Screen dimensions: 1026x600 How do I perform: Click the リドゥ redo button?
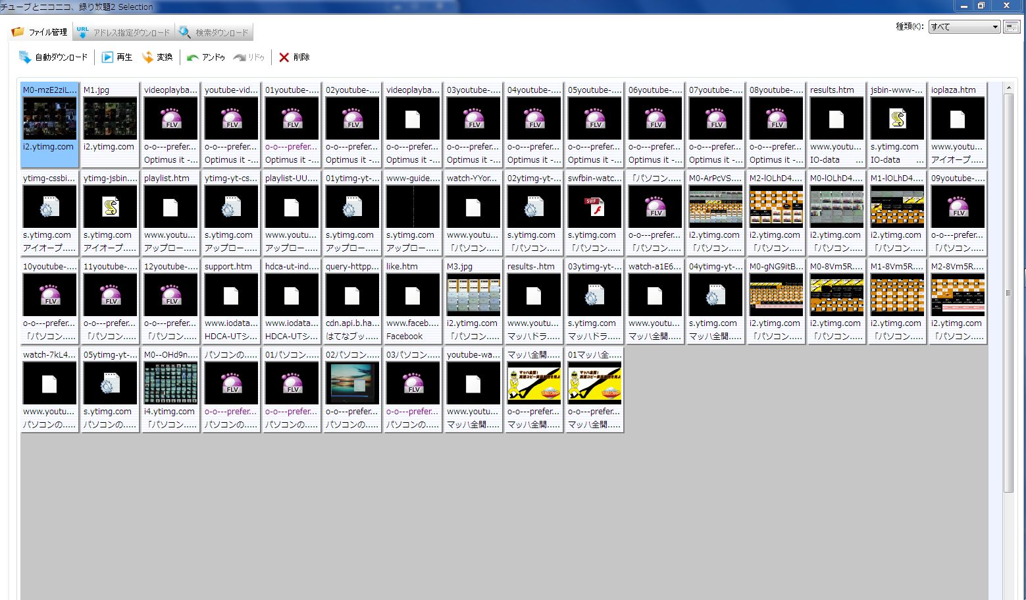coord(249,57)
